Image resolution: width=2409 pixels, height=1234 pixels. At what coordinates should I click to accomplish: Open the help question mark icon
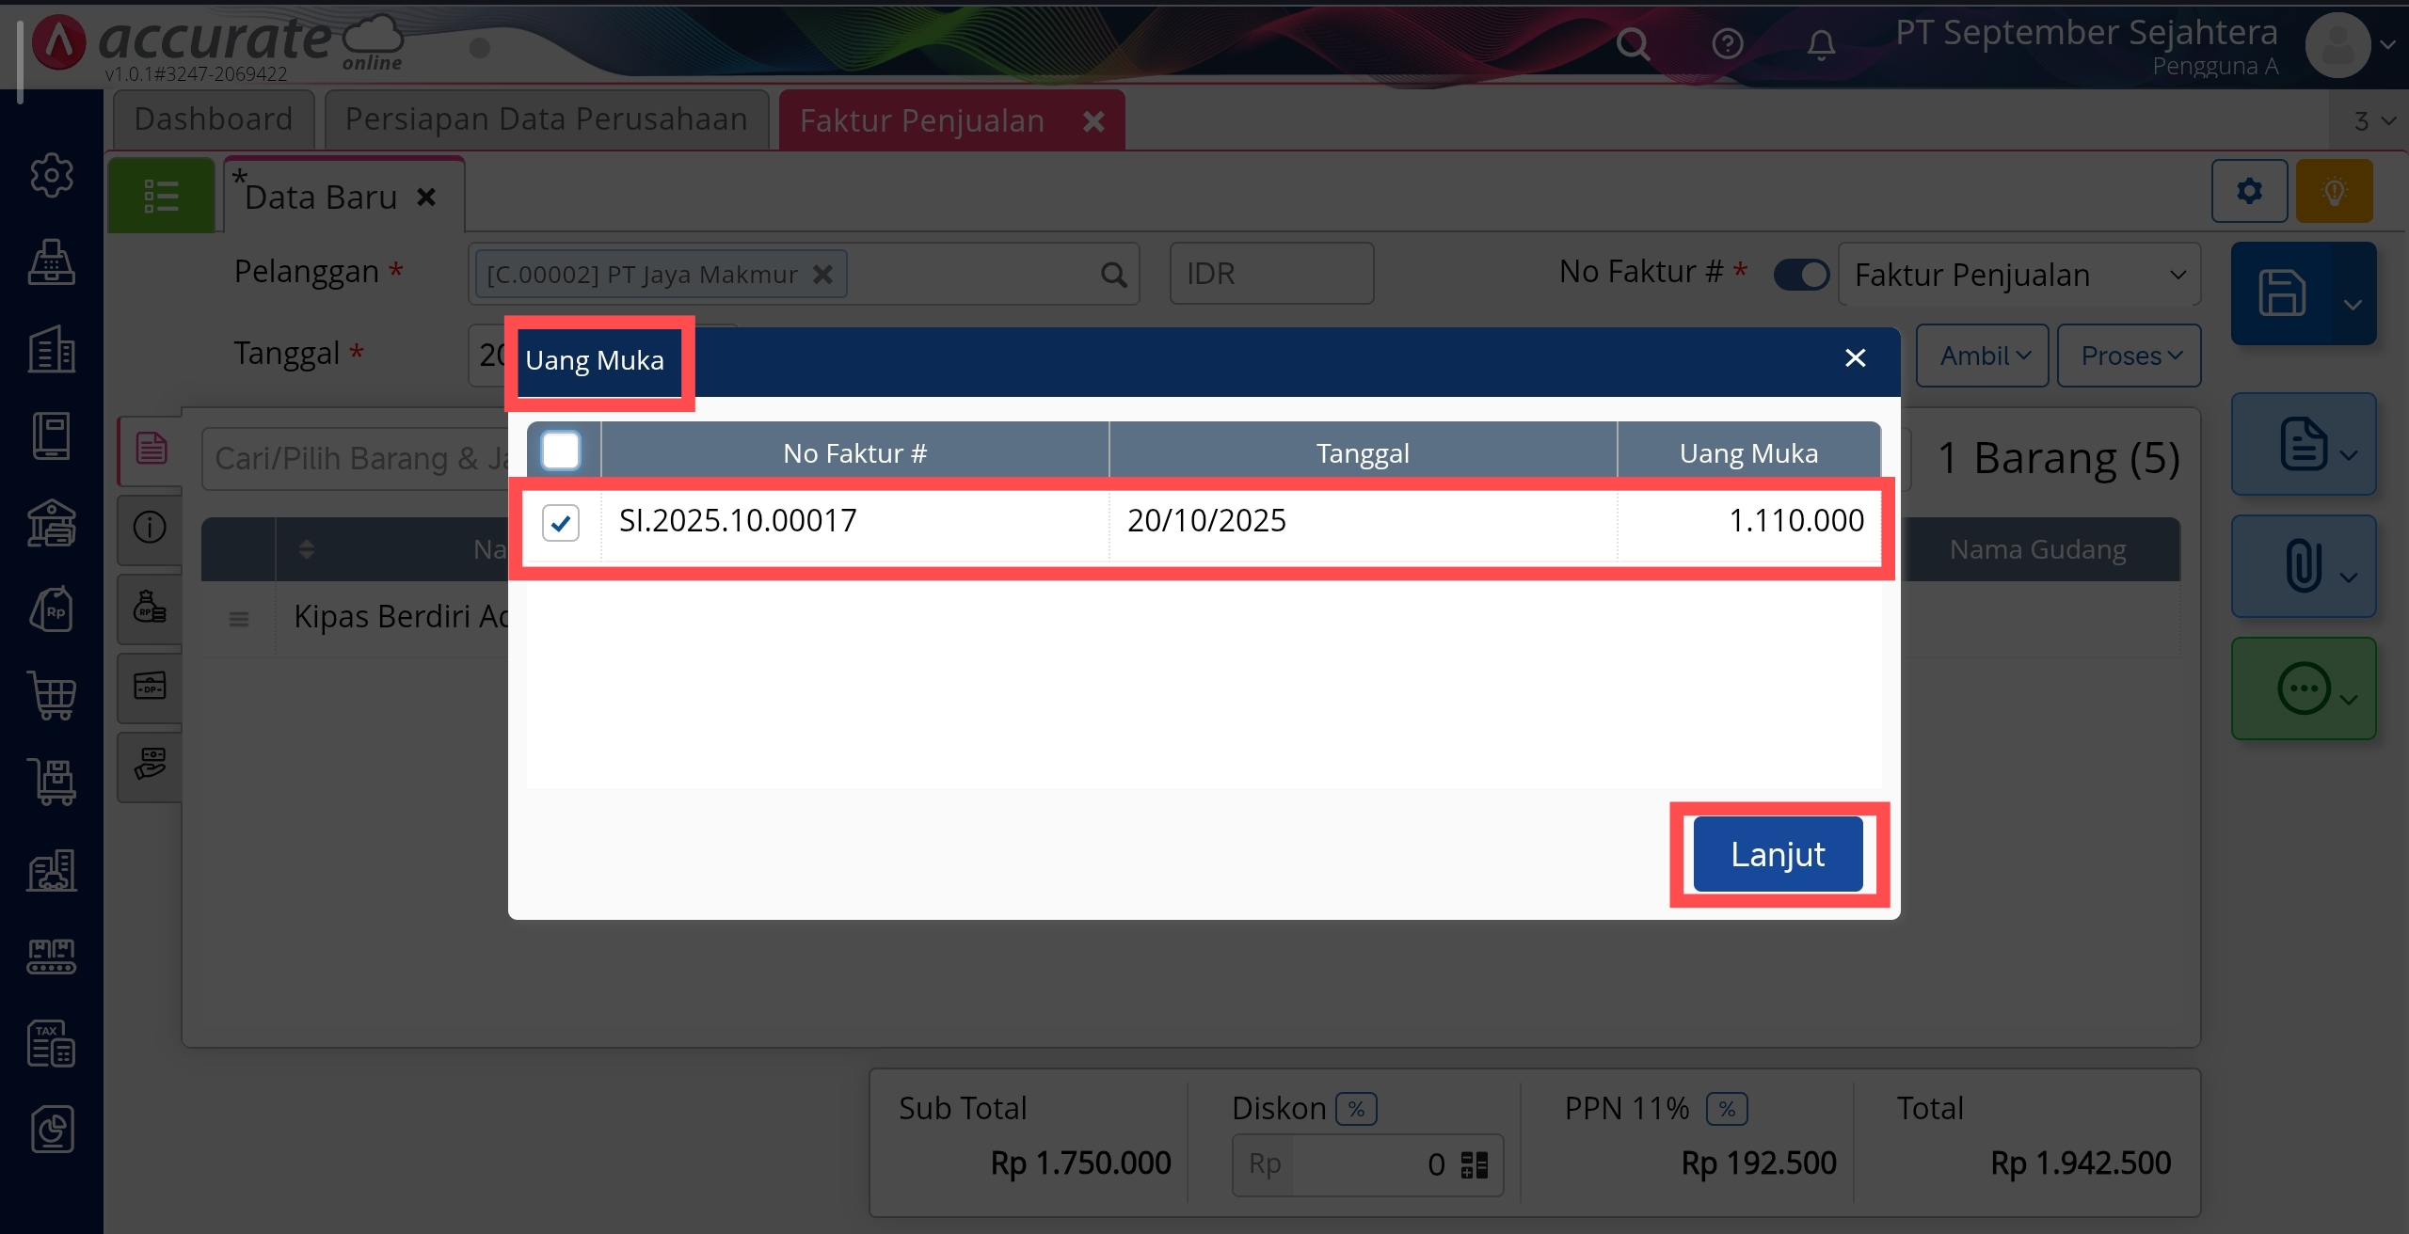1727,43
